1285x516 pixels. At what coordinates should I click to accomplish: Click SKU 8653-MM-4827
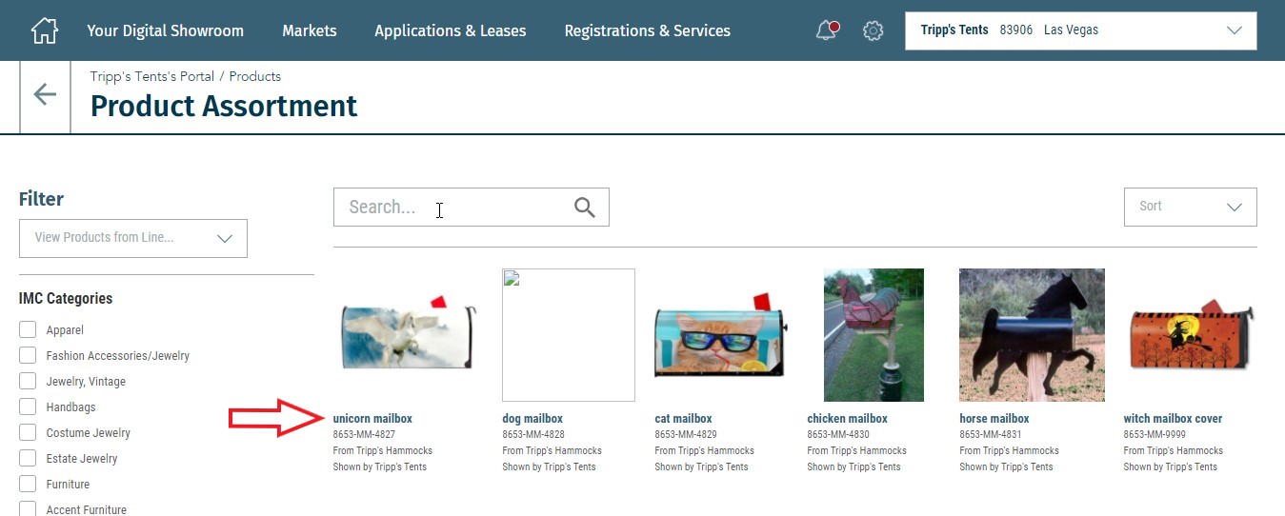coord(364,435)
